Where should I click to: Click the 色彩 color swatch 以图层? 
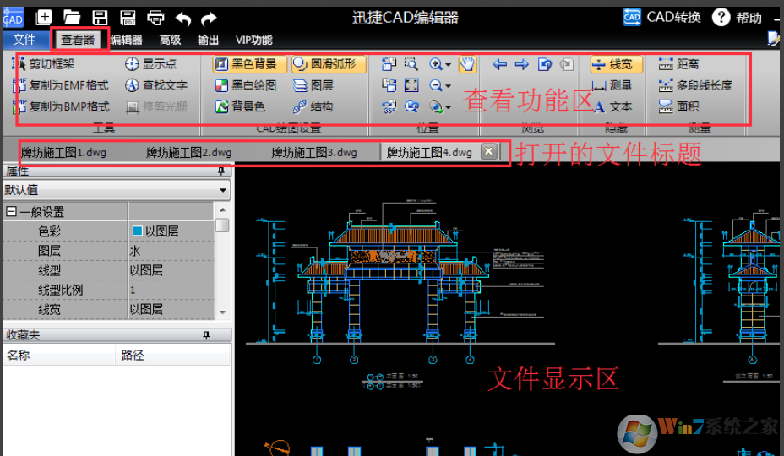[x=137, y=231]
